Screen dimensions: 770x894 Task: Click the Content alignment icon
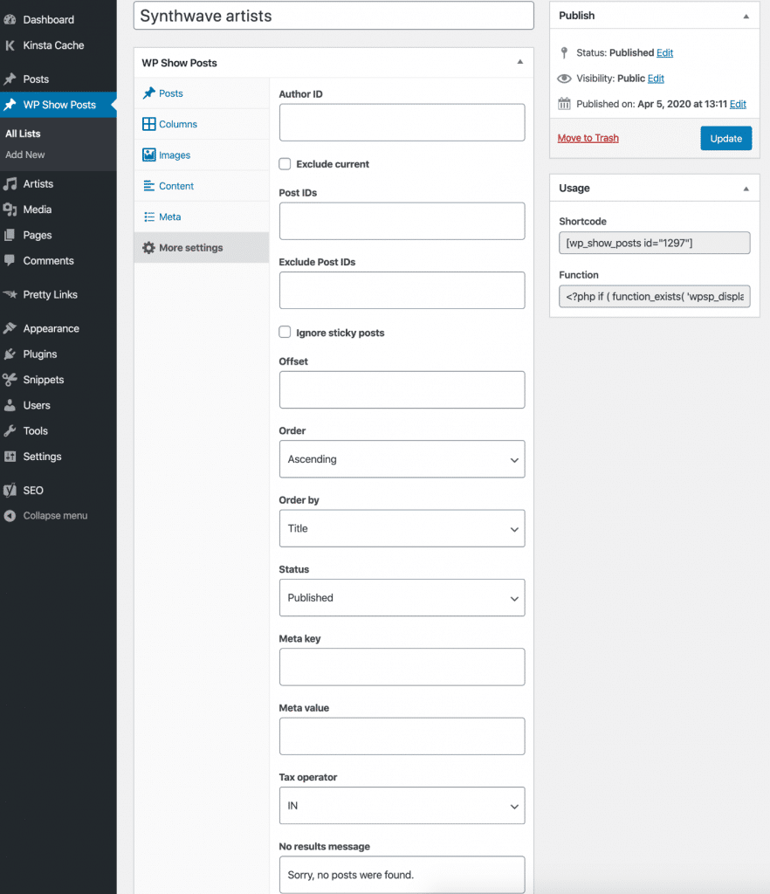click(x=148, y=185)
